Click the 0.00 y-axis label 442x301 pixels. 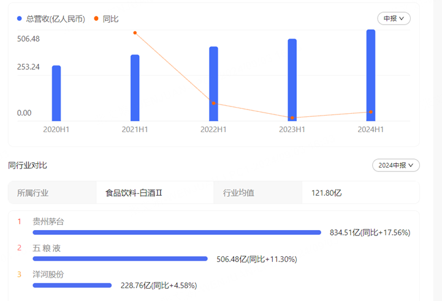click(25, 113)
